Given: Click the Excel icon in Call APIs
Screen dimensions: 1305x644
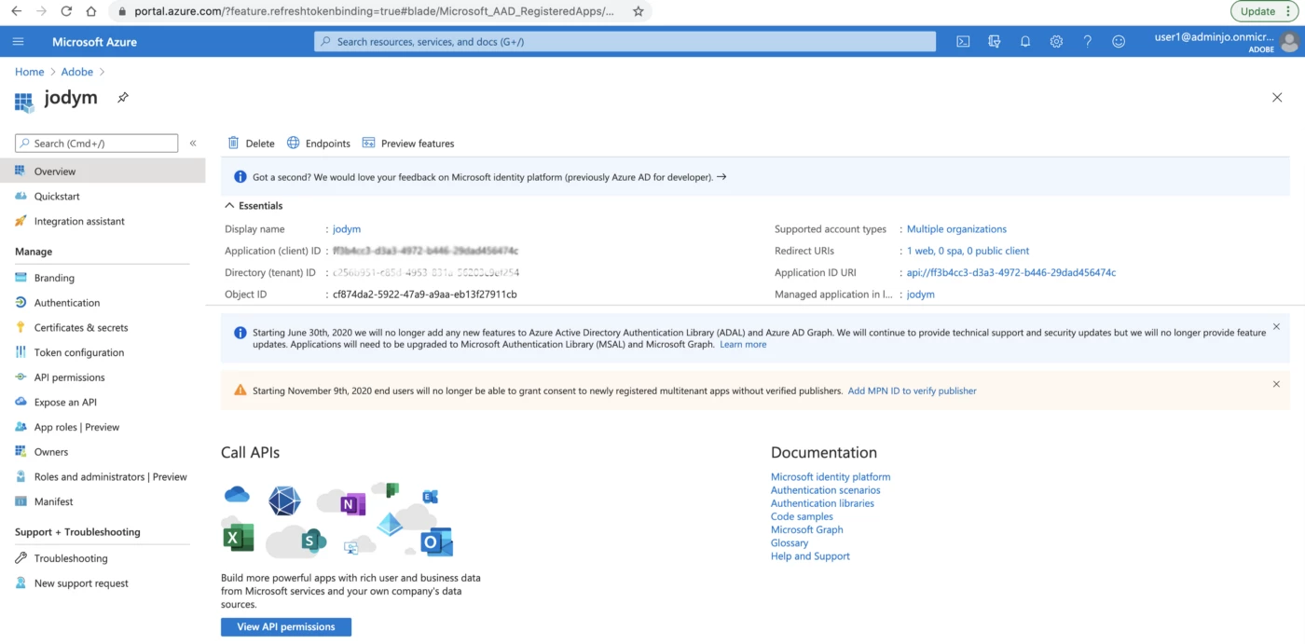Looking at the screenshot, I should (239, 538).
